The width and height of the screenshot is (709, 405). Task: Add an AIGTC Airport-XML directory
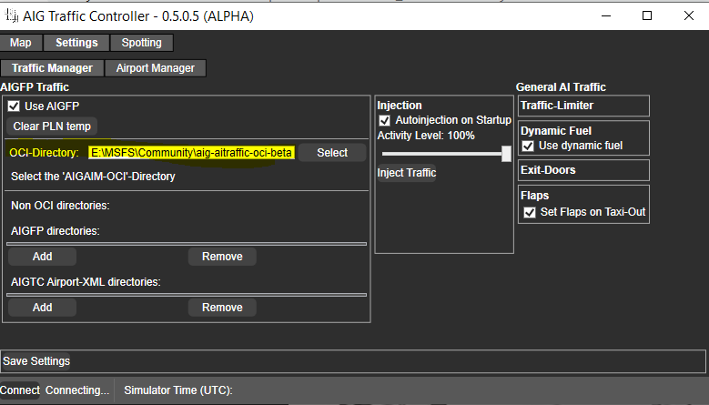click(x=42, y=308)
